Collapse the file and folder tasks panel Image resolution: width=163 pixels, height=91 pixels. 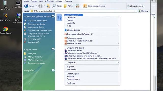pos(53,16)
